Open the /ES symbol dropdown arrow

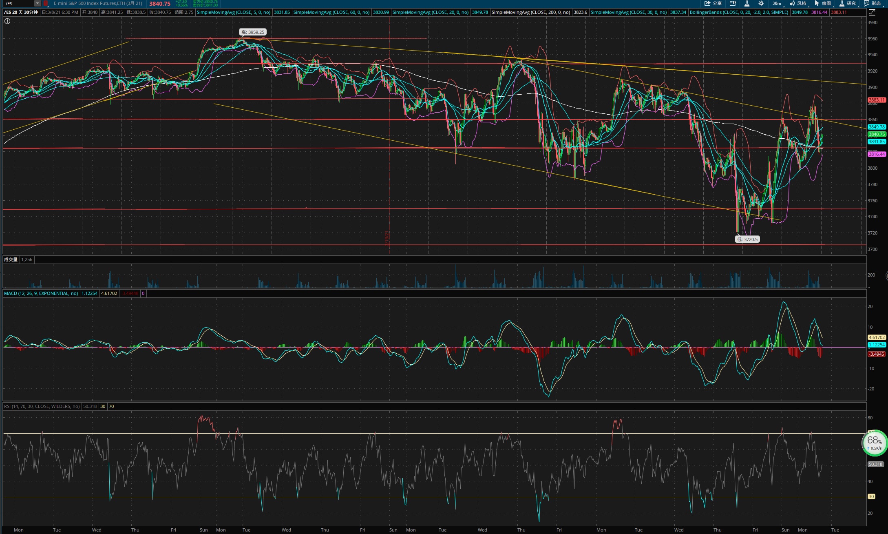[x=38, y=3]
